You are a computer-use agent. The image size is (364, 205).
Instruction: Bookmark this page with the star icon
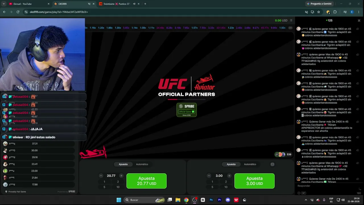click(x=318, y=12)
